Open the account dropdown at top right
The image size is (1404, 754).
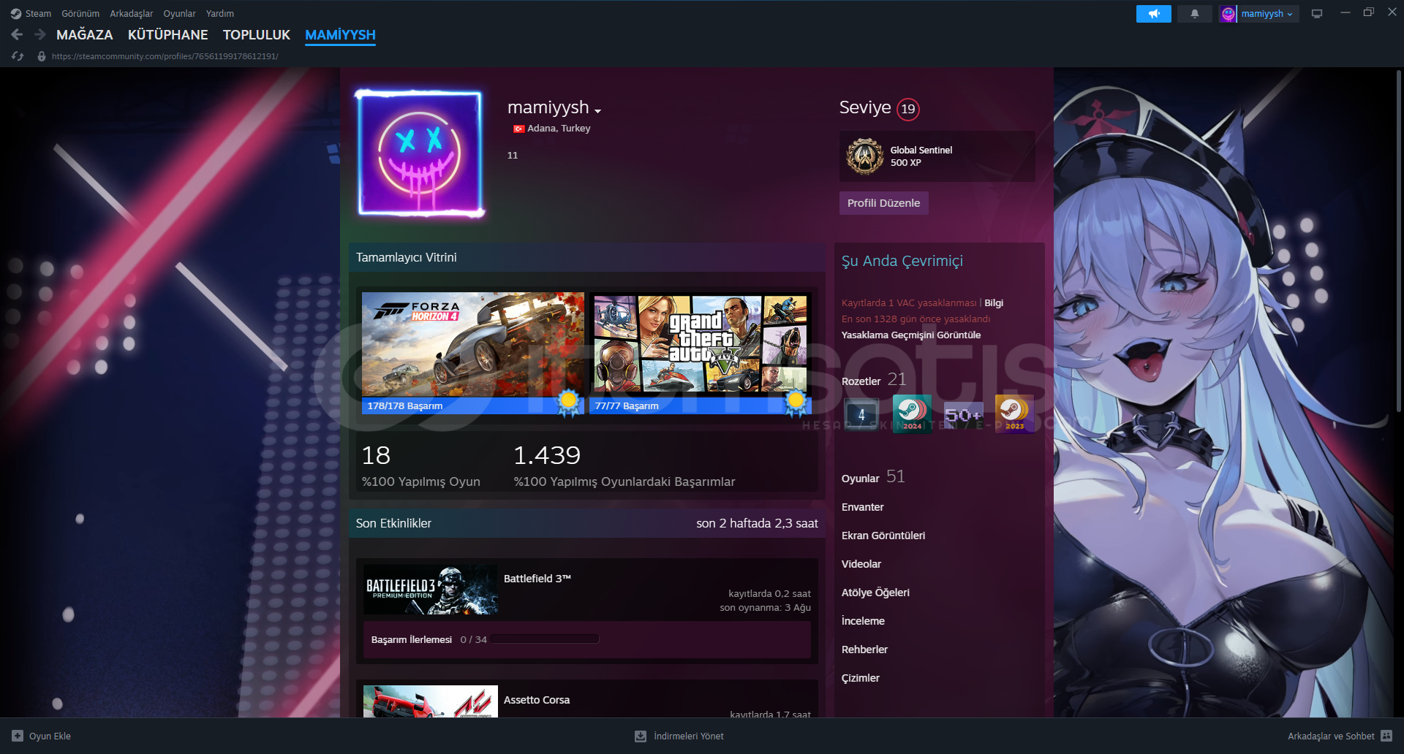[1269, 14]
